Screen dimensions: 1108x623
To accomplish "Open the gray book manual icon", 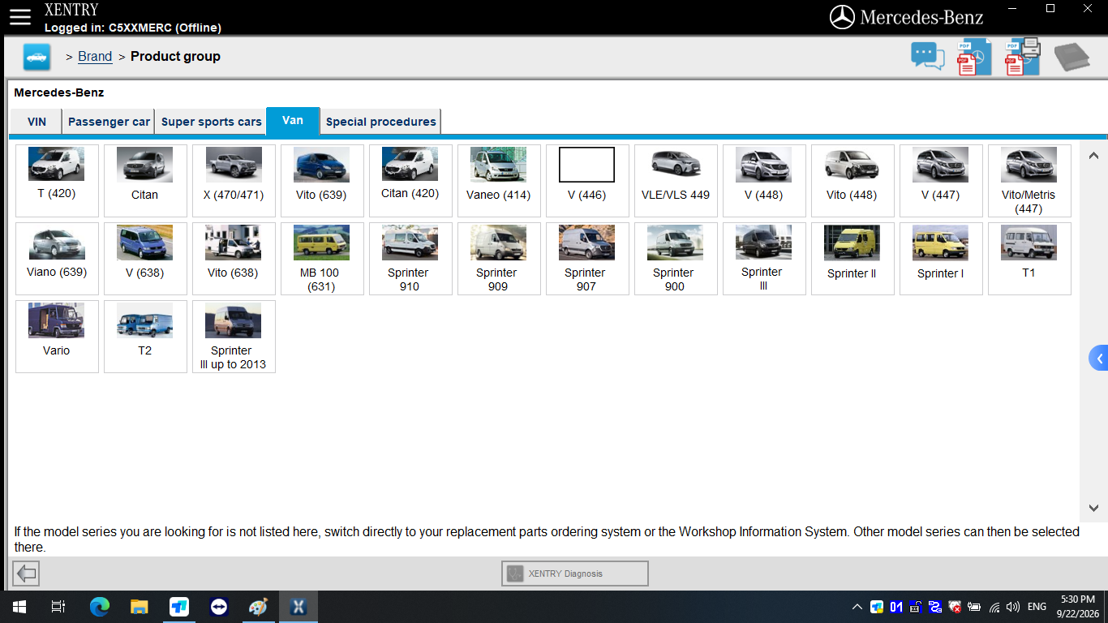I will (x=1071, y=57).
